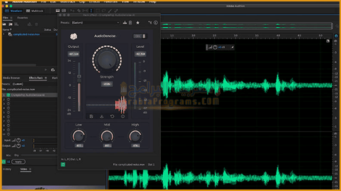Mark the preset as favorite with star
341x191 pixels.
click(138, 22)
